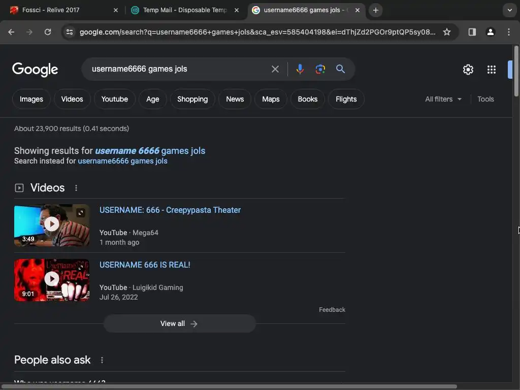
Task: Start voice search with the microphone
Action: 300,69
